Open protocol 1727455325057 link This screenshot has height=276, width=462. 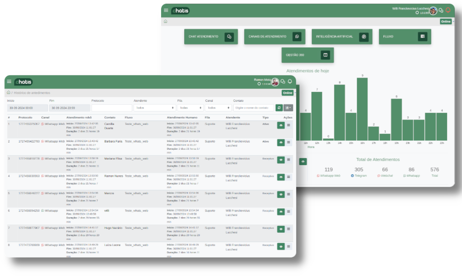[x=29, y=124]
